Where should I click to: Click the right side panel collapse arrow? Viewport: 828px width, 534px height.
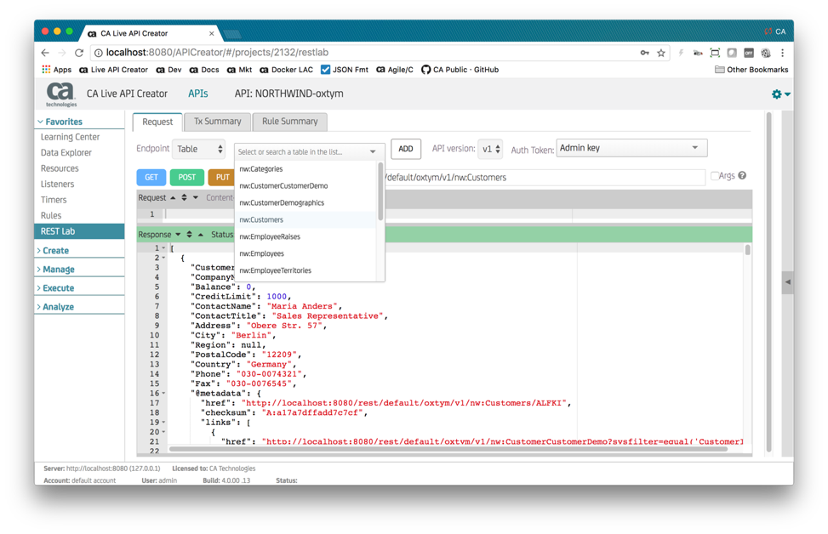coord(788,282)
